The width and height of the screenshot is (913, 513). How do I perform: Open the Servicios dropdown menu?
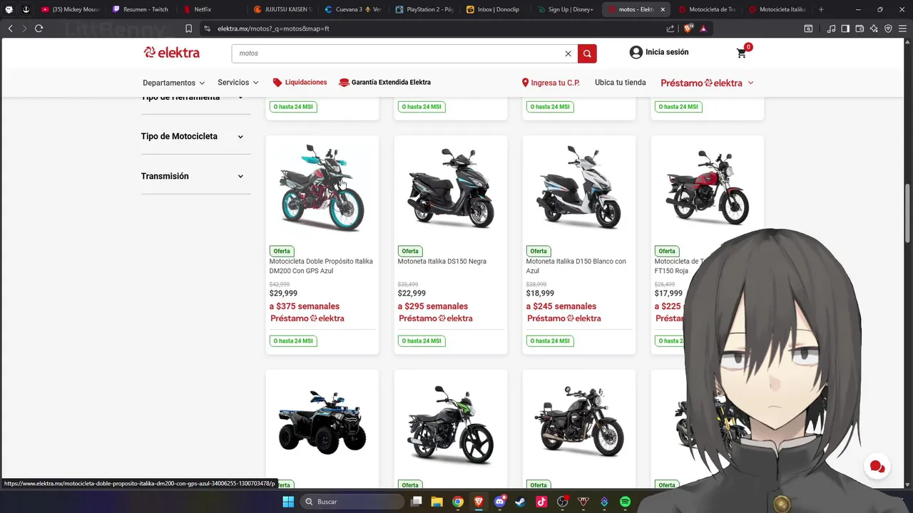[238, 83]
